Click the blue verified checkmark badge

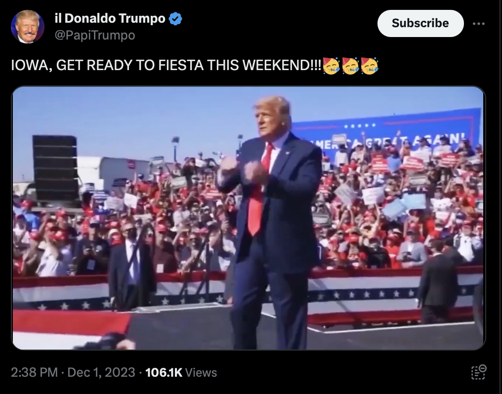[x=175, y=19]
